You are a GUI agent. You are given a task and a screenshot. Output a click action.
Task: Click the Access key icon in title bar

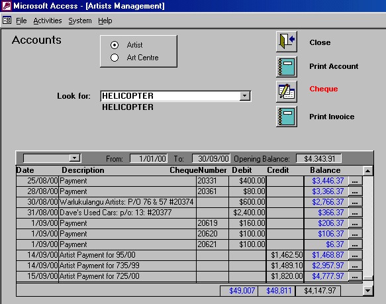(x=7, y=6)
